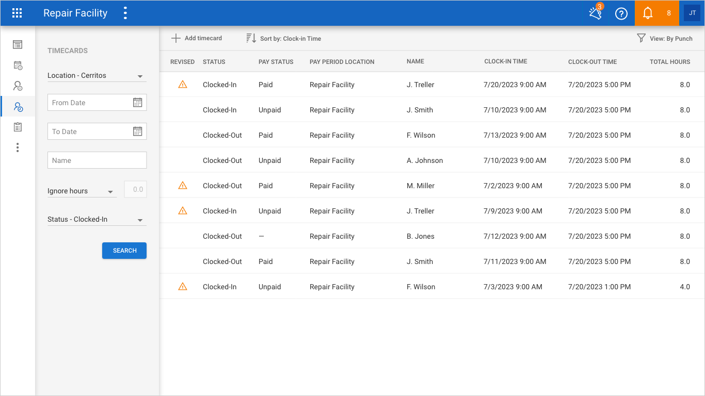Change Sort by: Clock-in Time

tap(284, 38)
